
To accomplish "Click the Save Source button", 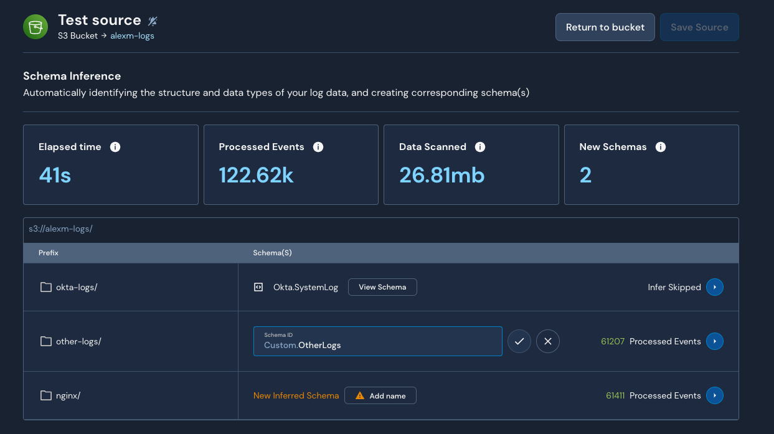I will 699,27.
